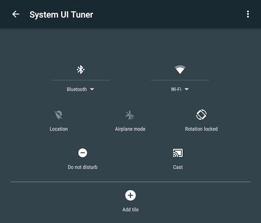Toggle the Wi-Fi tile icon

tap(180, 70)
